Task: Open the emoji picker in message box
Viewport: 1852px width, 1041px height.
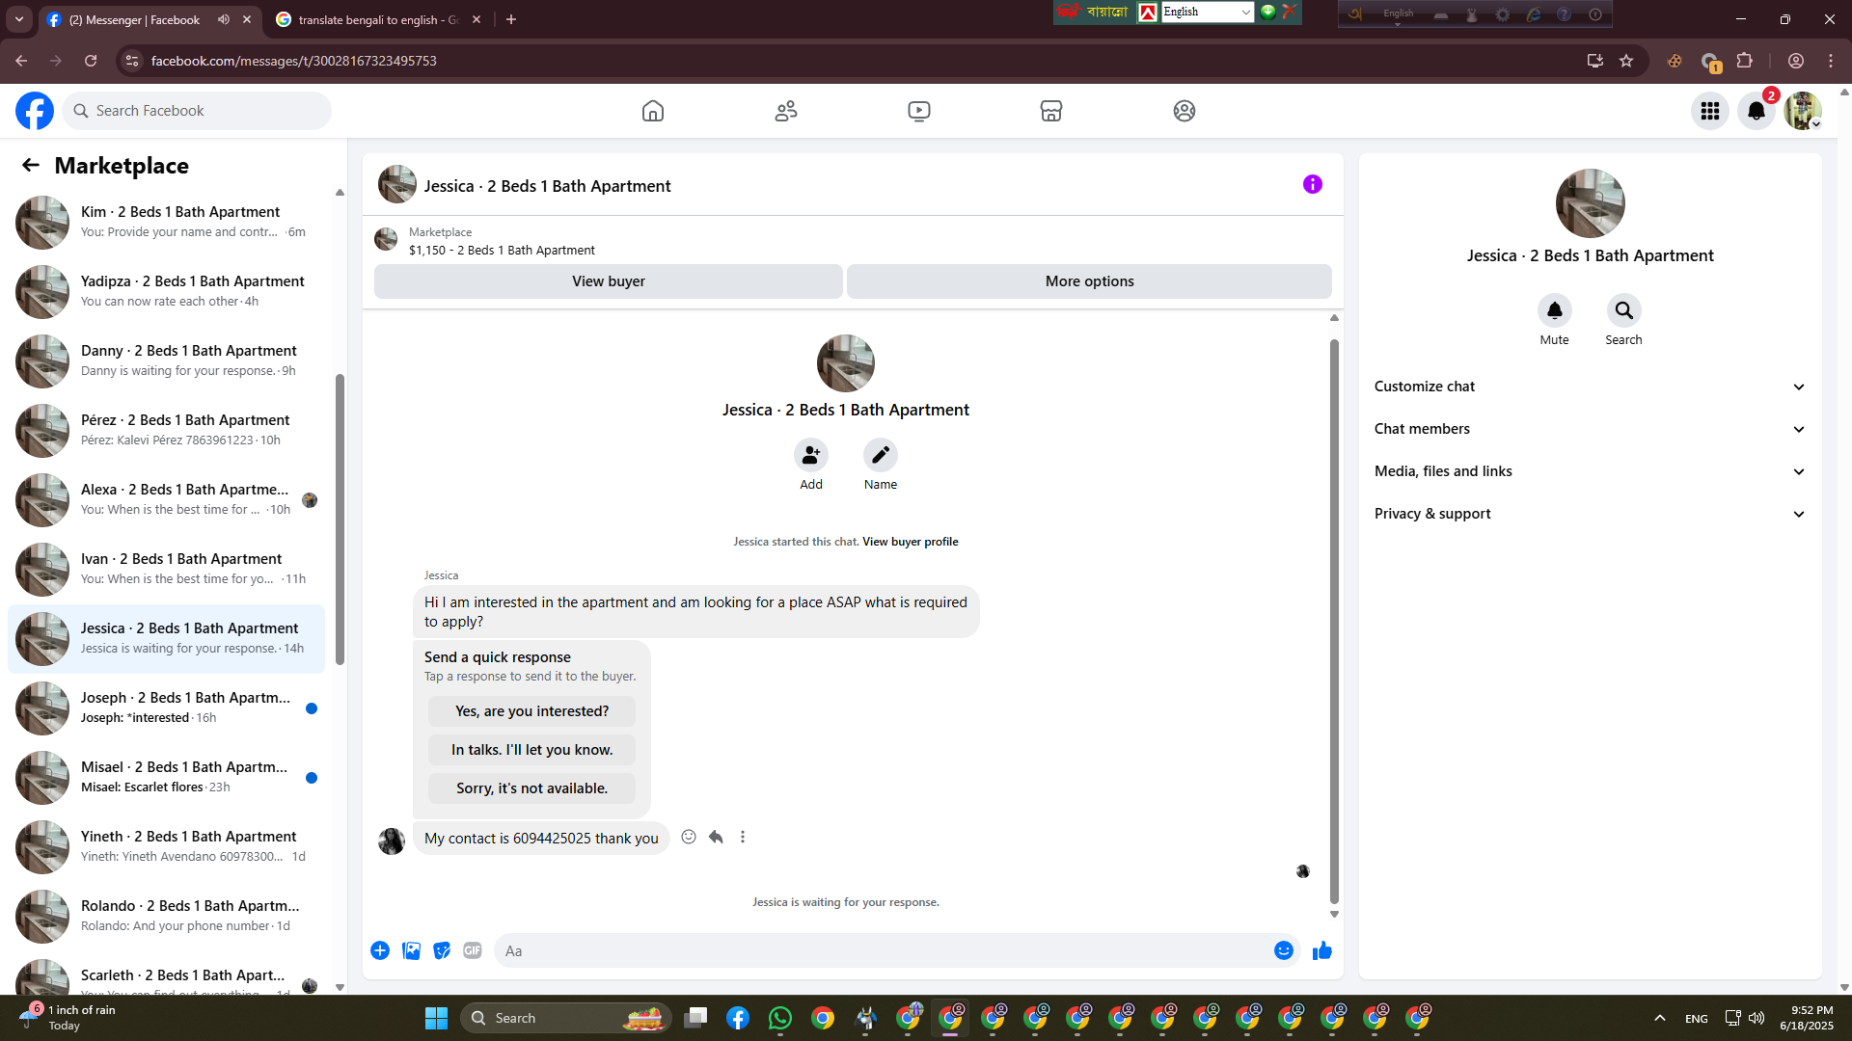Action: click(x=1284, y=950)
